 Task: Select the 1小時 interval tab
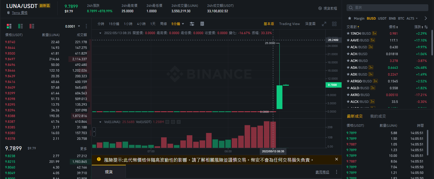click(128, 24)
